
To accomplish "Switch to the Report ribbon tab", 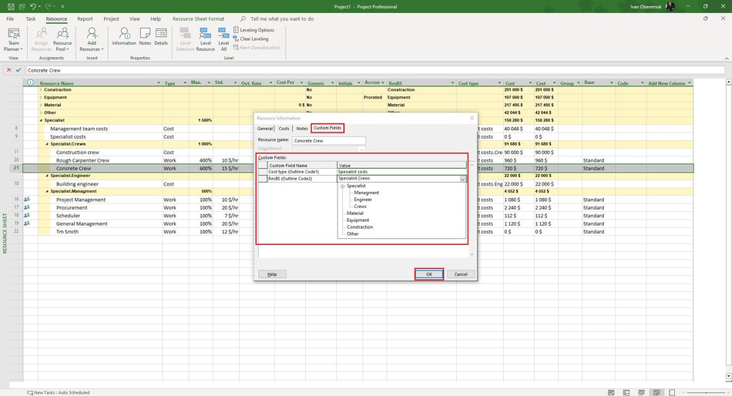I will [x=85, y=18].
